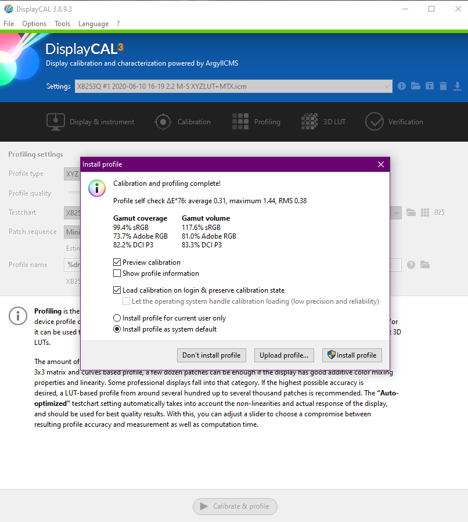Switch to the 3D LUT tab
Screen dimensions: 468x522
323,122
